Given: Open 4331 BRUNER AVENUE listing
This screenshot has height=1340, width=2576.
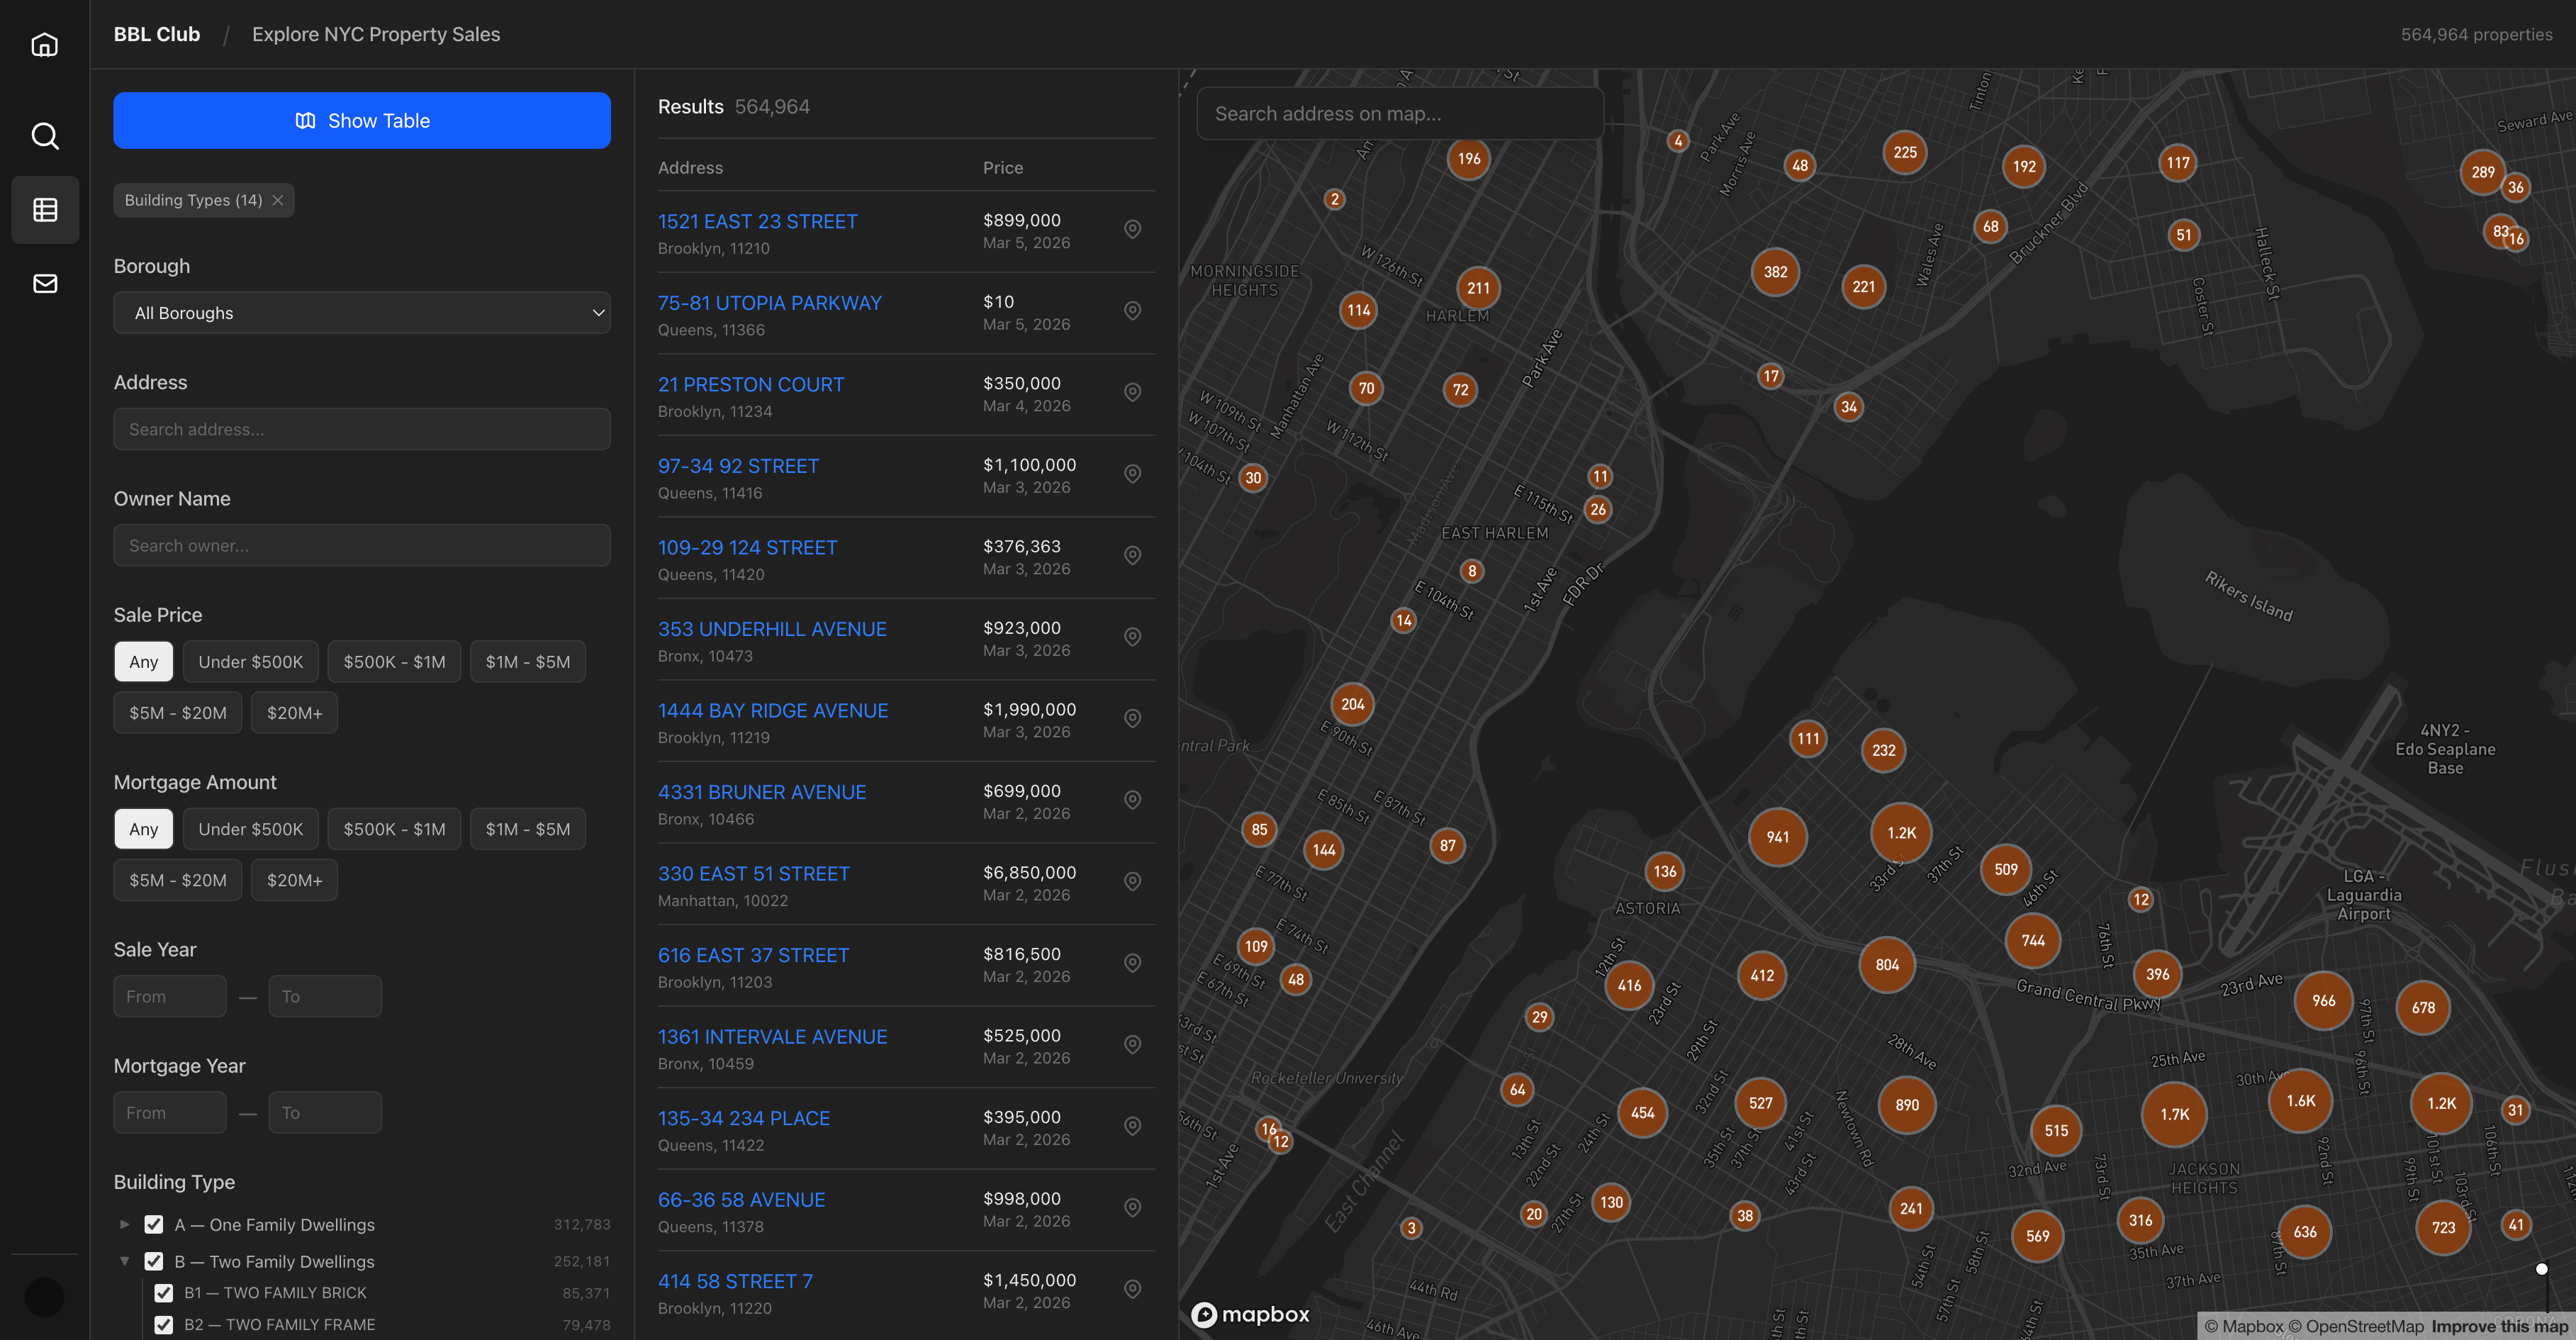Looking at the screenshot, I should click(761, 792).
